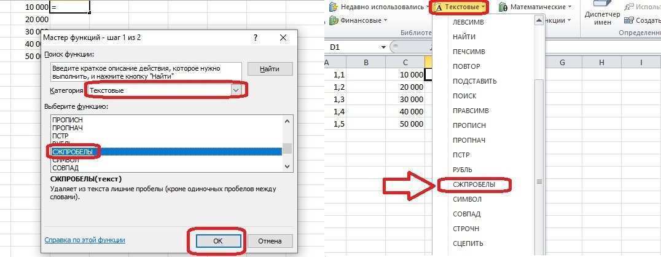Select ПРОПИСН in the ribbon dropdown menu
Viewport: 661px width, 257px height.
point(469,125)
